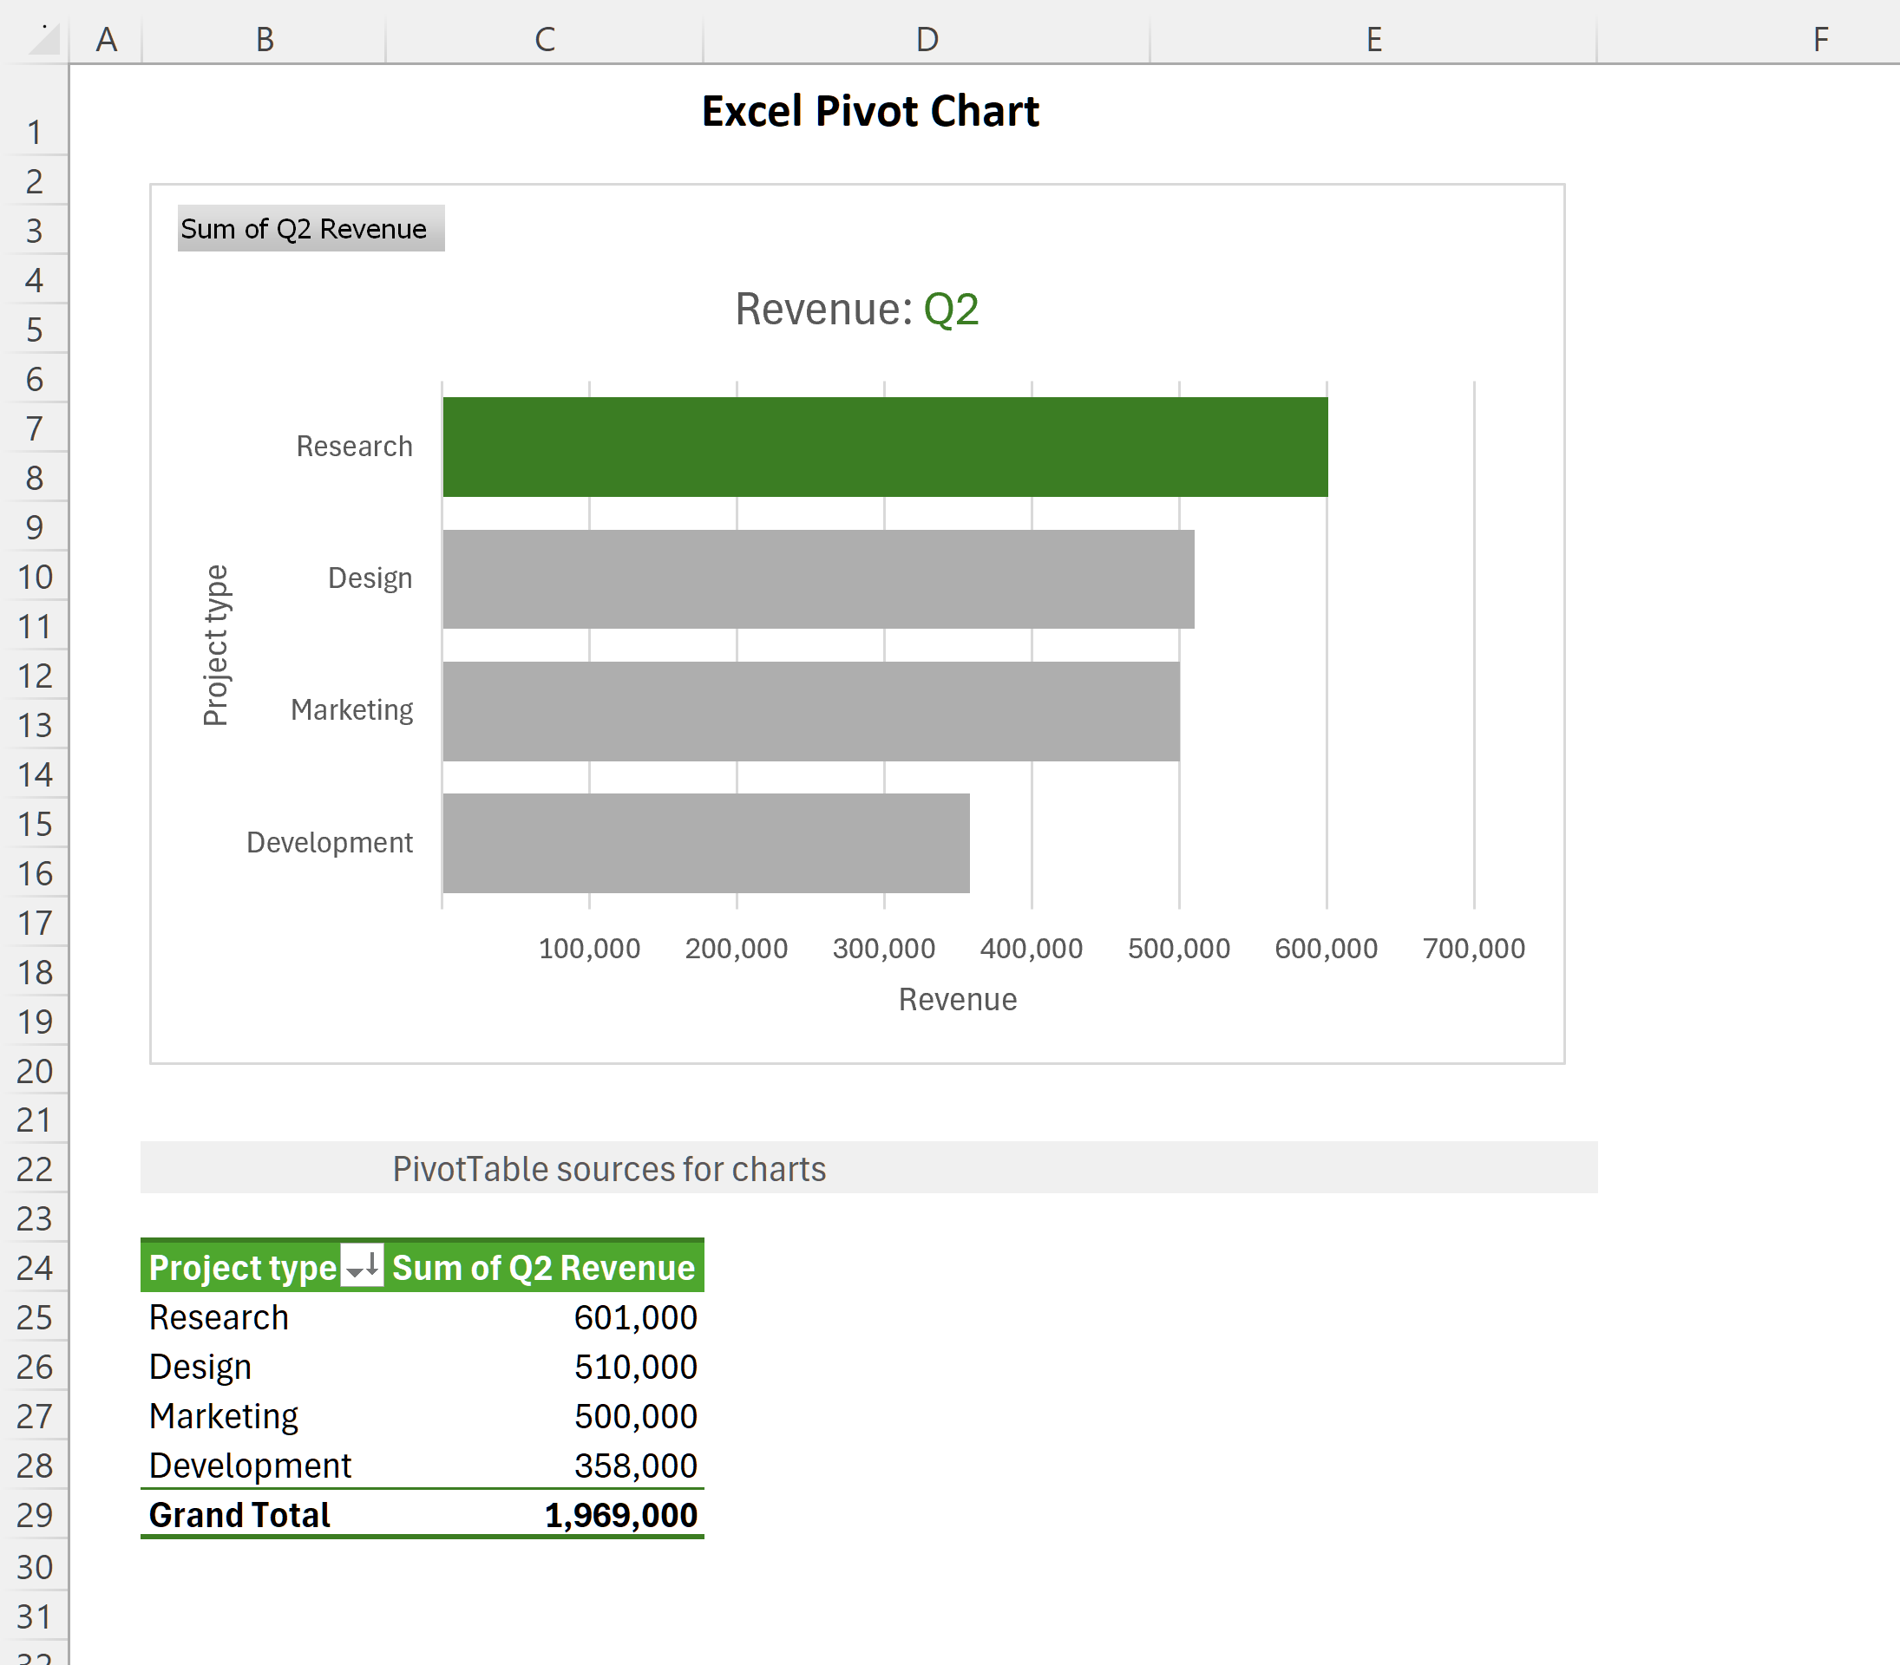Click the 'Sum of Q2 Revenue' field button

305,228
